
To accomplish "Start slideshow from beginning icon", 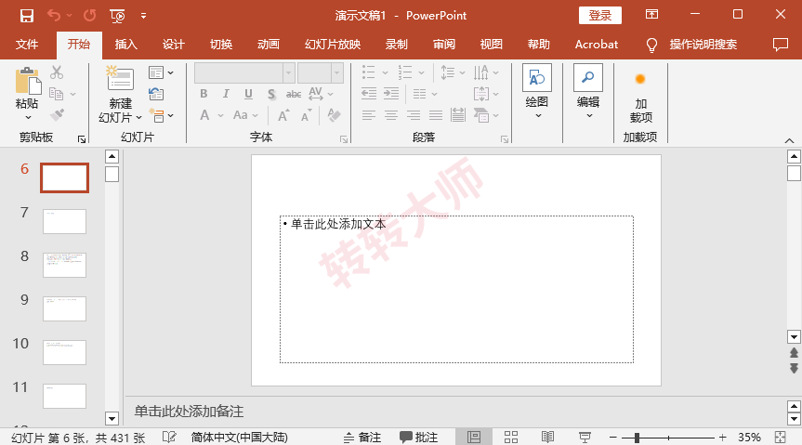I will click(x=117, y=16).
